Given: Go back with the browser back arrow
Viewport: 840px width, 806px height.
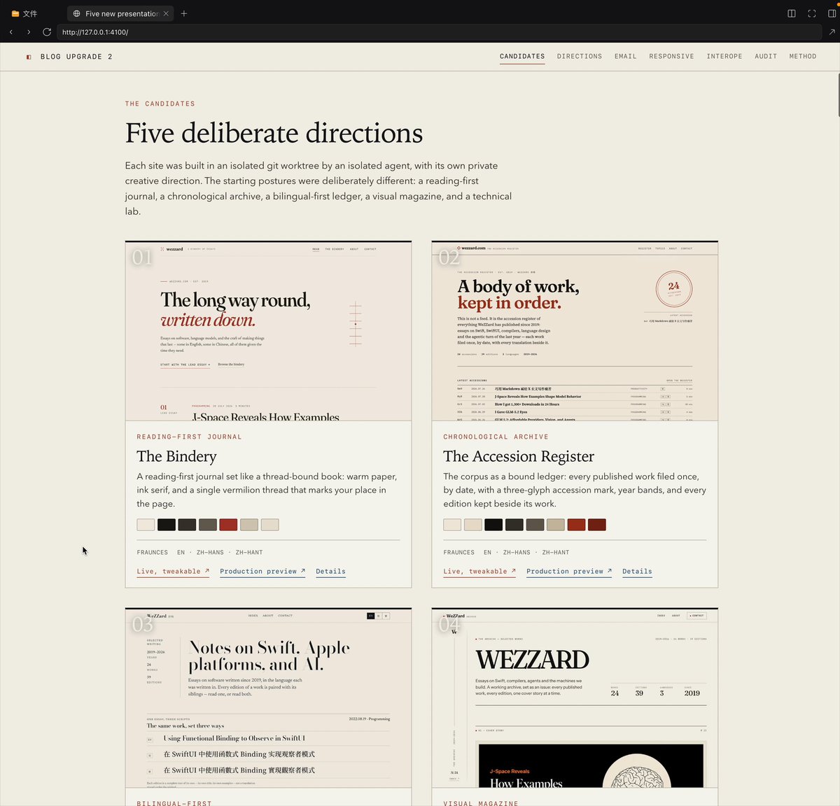Looking at the screenshot, I should tap(11, 32).
